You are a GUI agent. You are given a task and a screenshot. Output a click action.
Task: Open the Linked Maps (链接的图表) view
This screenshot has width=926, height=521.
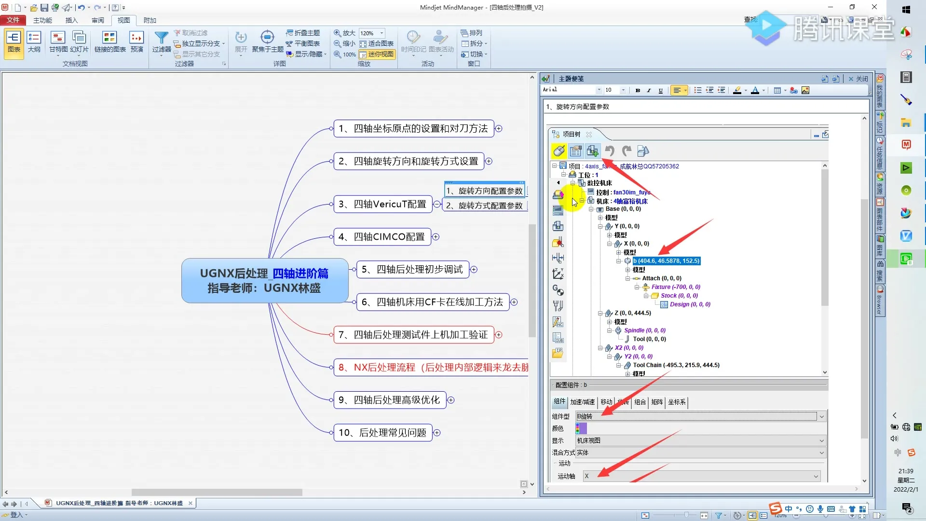(x=109, y=38)
